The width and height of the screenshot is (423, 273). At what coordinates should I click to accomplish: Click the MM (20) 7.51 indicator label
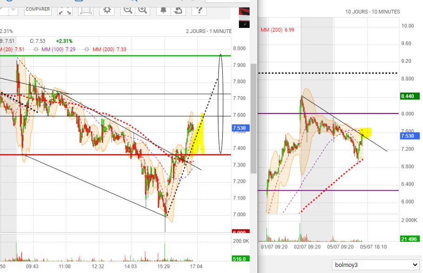click(x=12, y=49)
